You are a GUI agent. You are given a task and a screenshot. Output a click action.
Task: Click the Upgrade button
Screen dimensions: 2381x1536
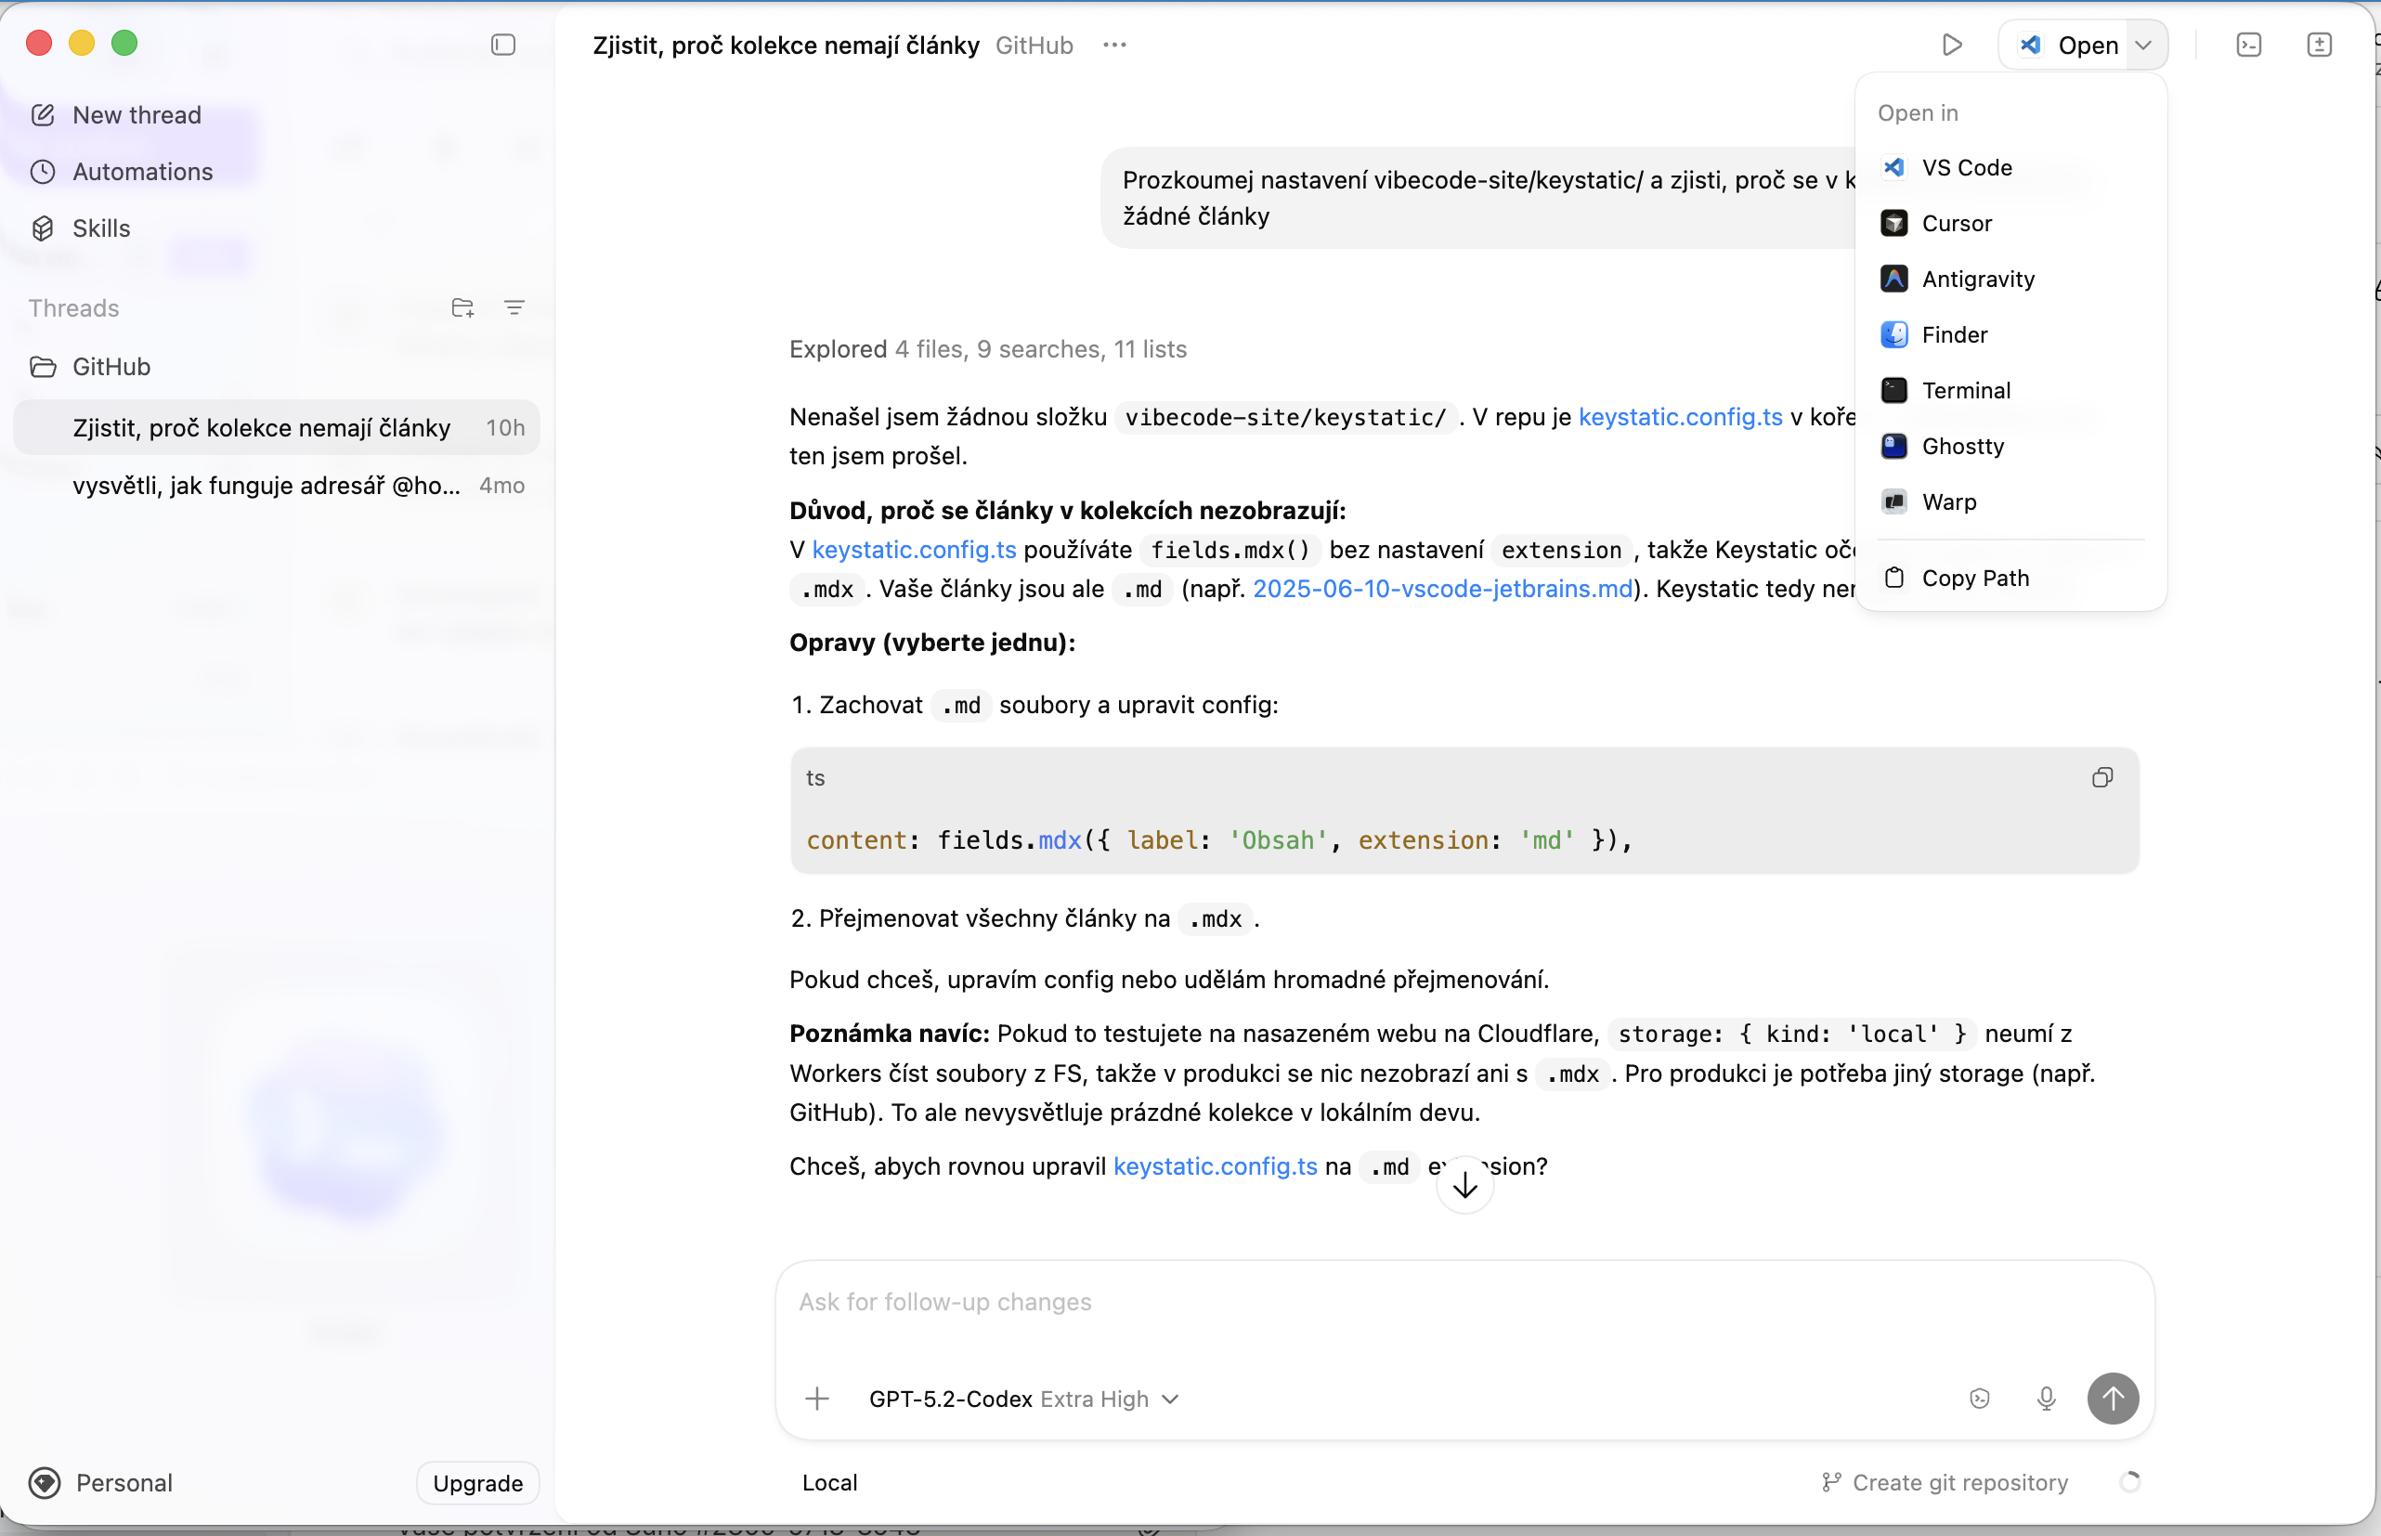(x=477, y=1483)
